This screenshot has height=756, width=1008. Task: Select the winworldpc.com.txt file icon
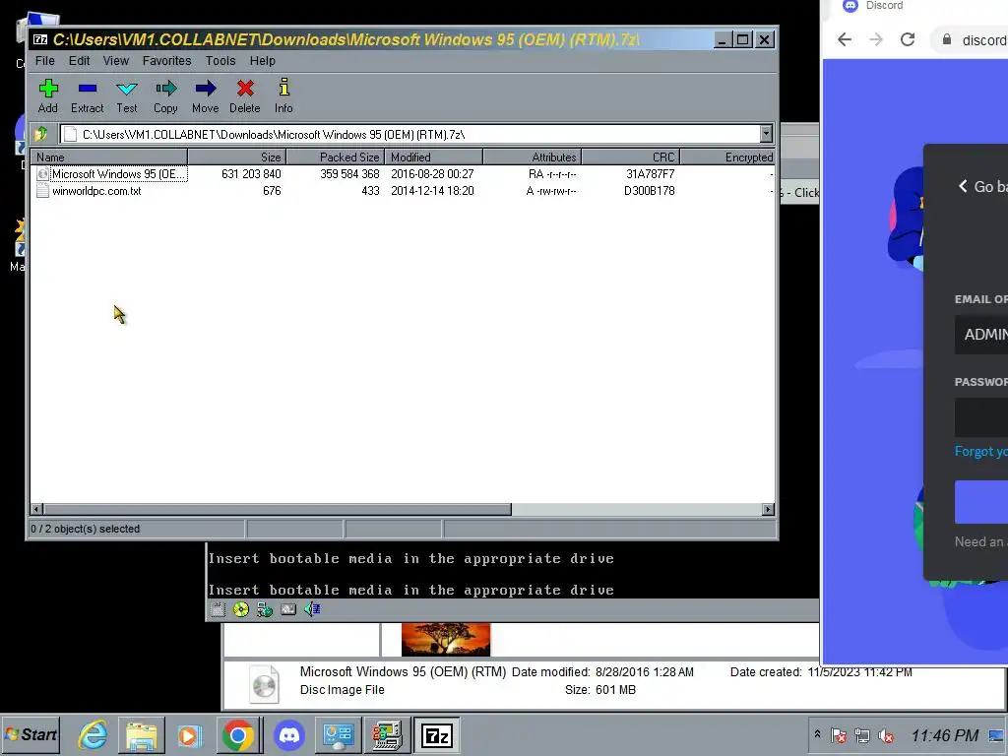tap(43, 191)
